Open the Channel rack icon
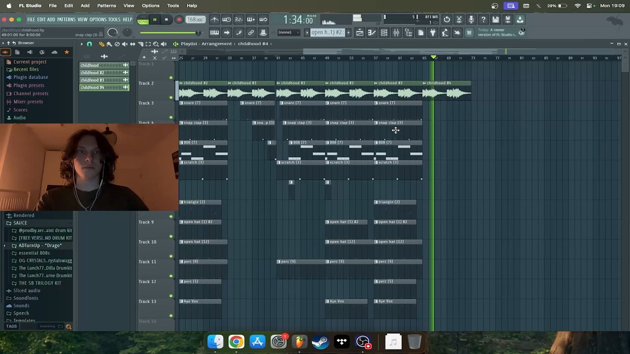The image size is (630, 354). coord(384,32)
